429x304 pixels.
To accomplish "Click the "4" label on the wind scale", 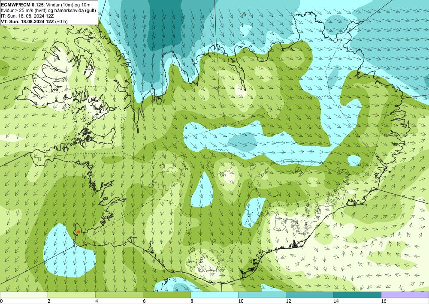I will pos(97,301).
